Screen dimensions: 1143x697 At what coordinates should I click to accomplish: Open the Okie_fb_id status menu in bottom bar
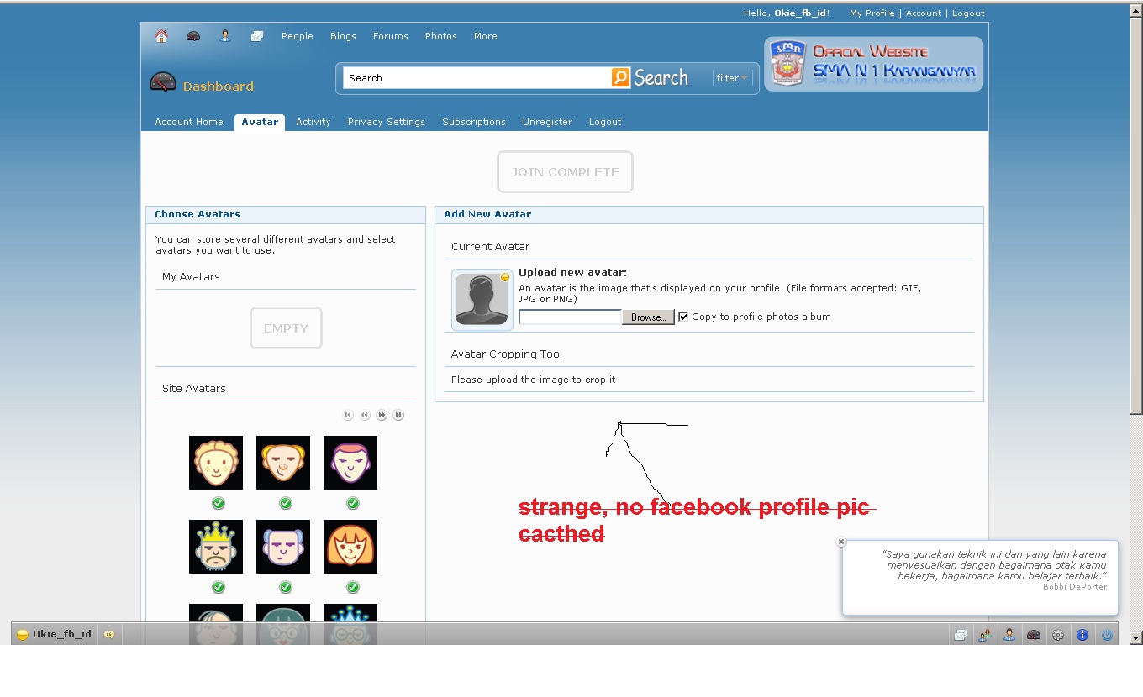(x=55, y=634)
